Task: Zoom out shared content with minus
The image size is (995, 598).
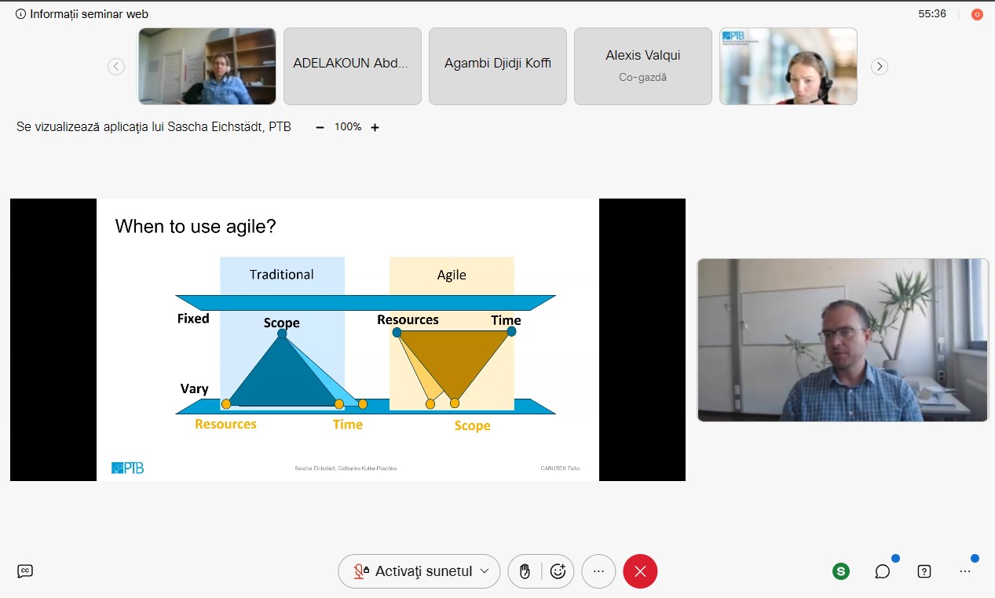Action: [x=320, y=127]
